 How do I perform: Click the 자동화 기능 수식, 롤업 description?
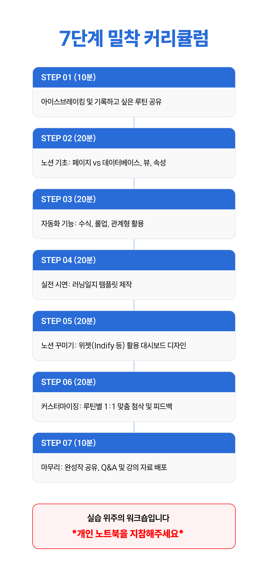click(x=92, y=224)
